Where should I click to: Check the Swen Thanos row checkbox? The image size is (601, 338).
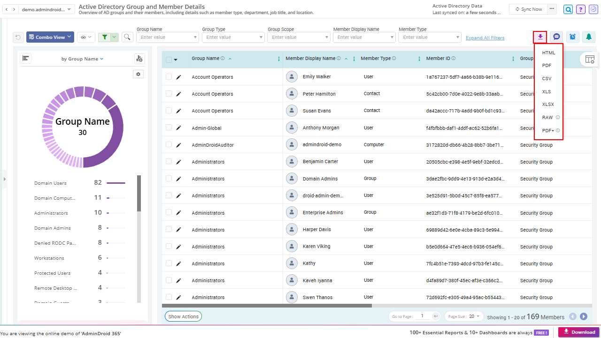pyautogui.click(x=169, y=297)
